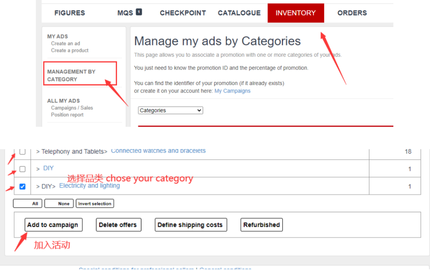Image resolution: width=430 pixels, height=270 pixels.
Task: Expand the Categories dropdown
Action: [x=170, y=110]
